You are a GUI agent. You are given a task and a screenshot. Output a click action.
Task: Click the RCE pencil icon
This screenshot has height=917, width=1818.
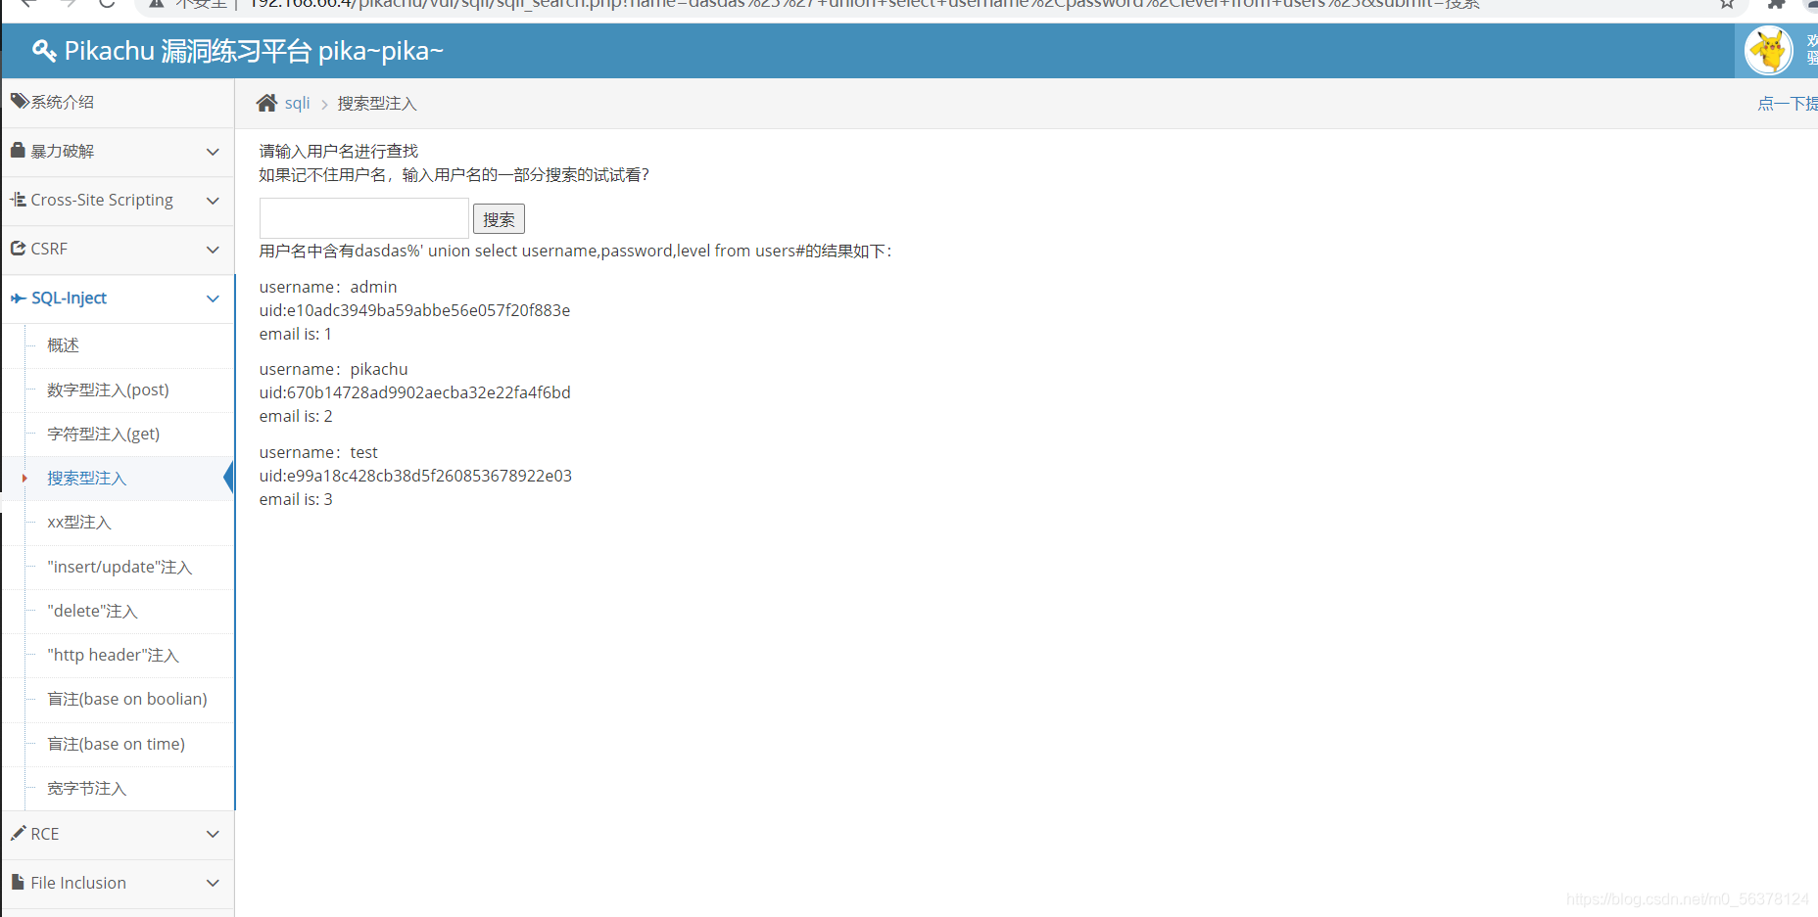[x=18, y=833]
